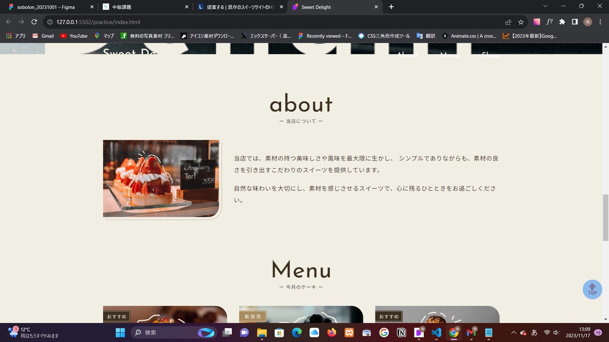This screenshot has width=609, height=342.
Task: Open network and volume quick settings
Action: [x=551, y=333]
